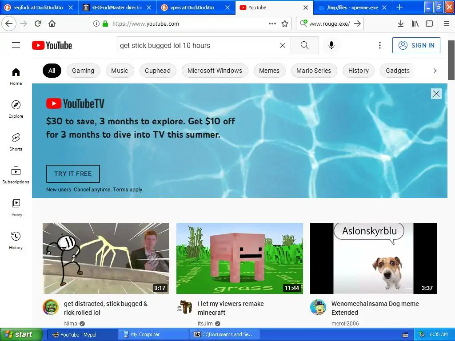Open the browser home page icon
This screenshot has width=455, height=341.
[x=52, y=24]
